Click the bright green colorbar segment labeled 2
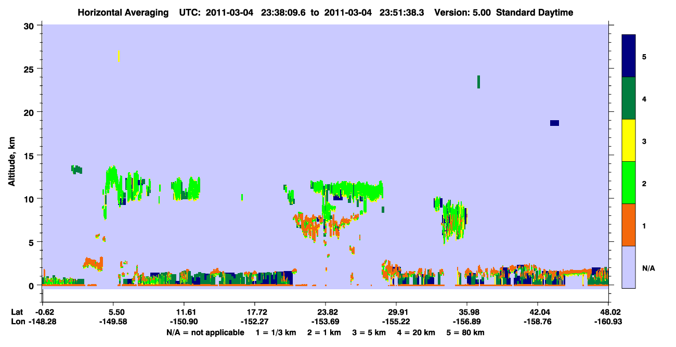Screen dimensions: 676x347 [x=629, y=183]
